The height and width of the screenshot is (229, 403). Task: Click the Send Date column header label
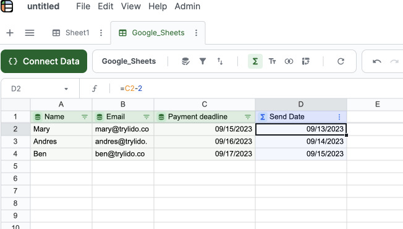(x=287, y=117)
